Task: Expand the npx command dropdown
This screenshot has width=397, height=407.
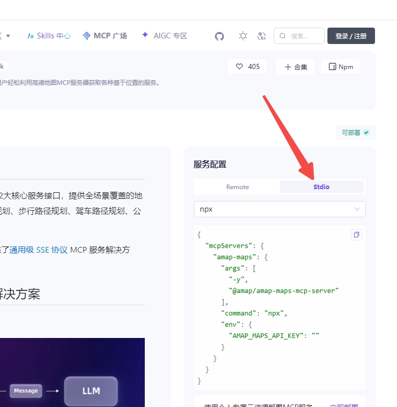Action: pos(280,209)
